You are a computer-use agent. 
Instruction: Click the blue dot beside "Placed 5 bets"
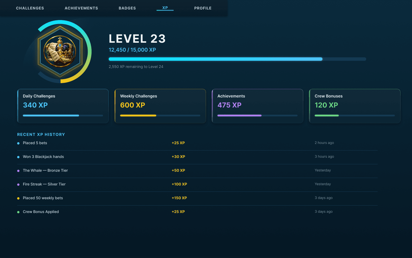(x=18, y=143)
